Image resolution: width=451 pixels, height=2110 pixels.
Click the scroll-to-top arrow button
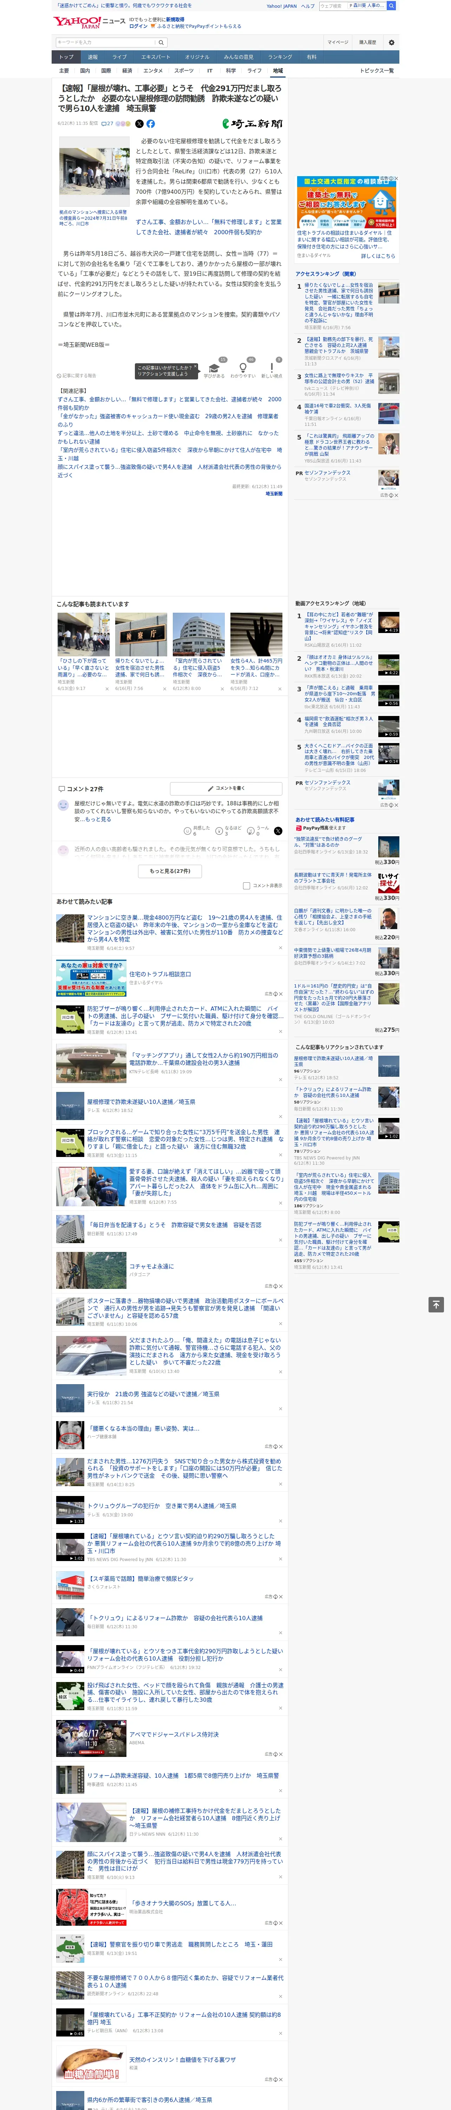pos(436,1304)
